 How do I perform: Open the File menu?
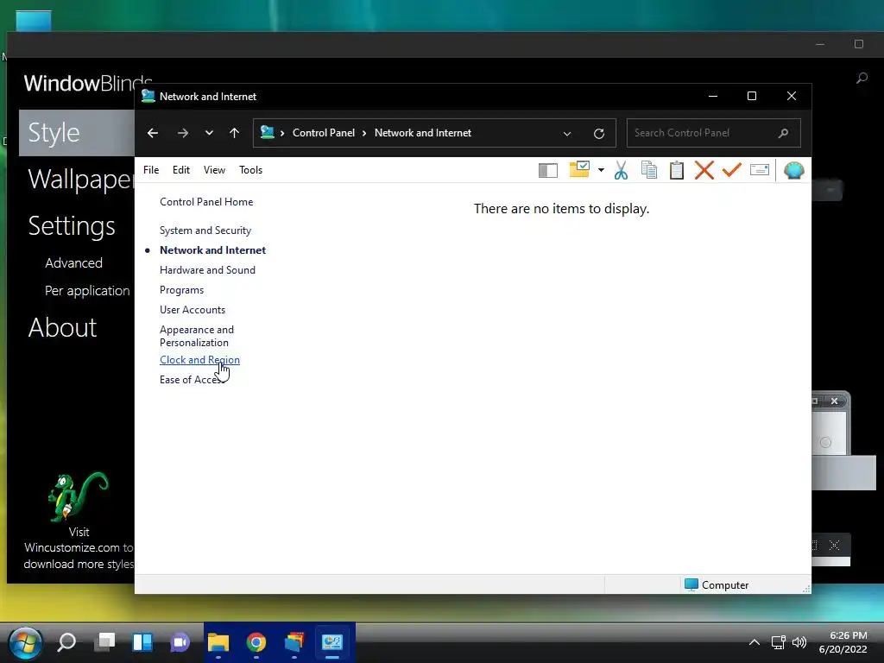click(x=151, y=170)
